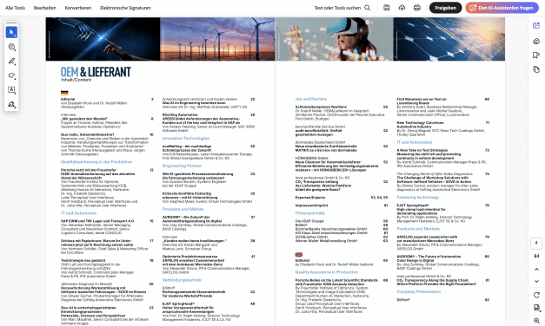Open the Alle Tools menu
The height and width of the screenshot is (326, 545).
coord(15,8)
